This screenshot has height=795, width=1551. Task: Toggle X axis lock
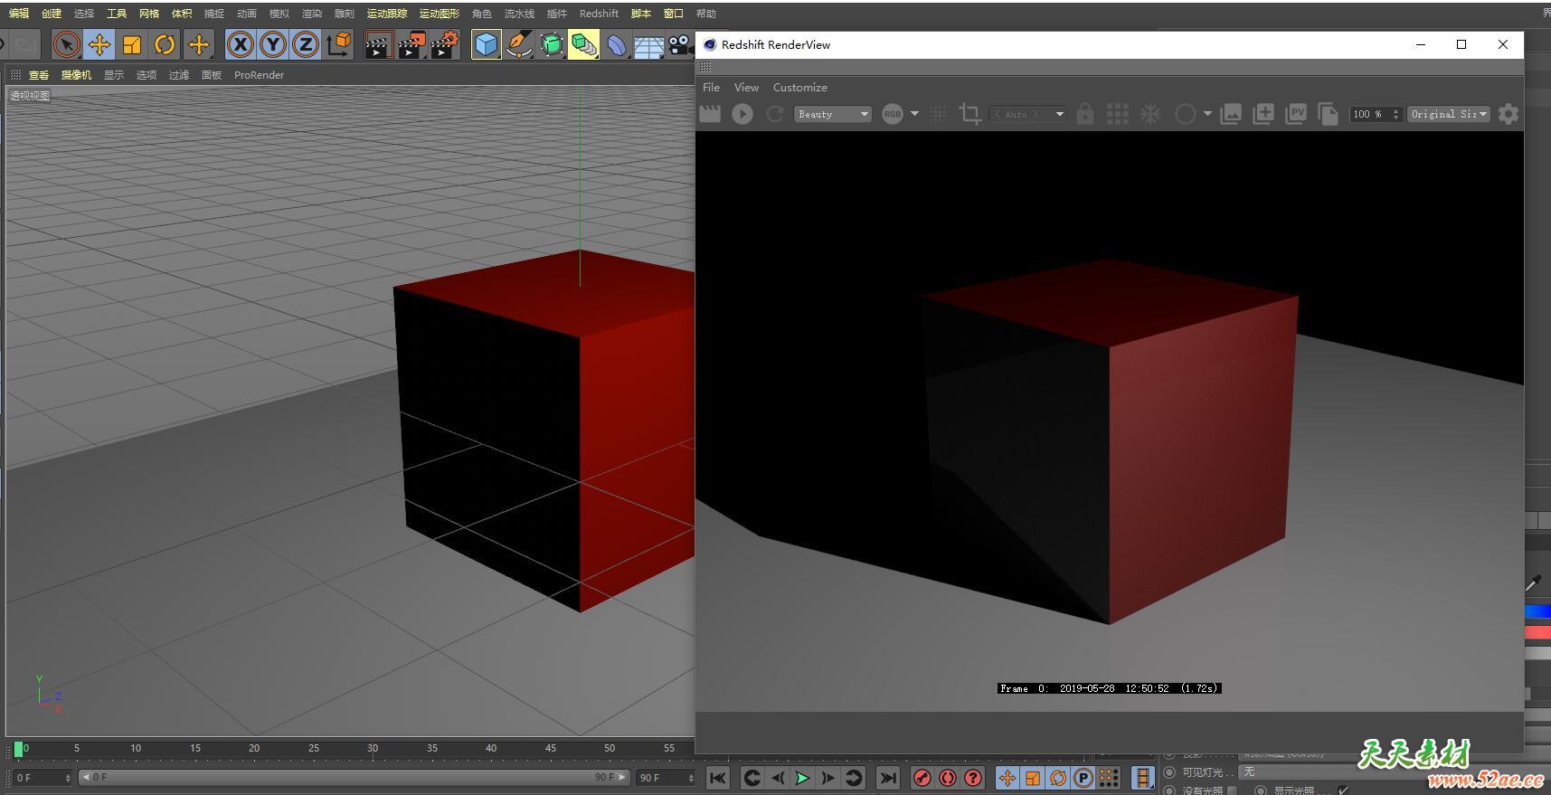coord(241,44)
